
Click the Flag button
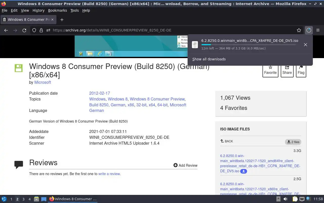pos(301,70)
